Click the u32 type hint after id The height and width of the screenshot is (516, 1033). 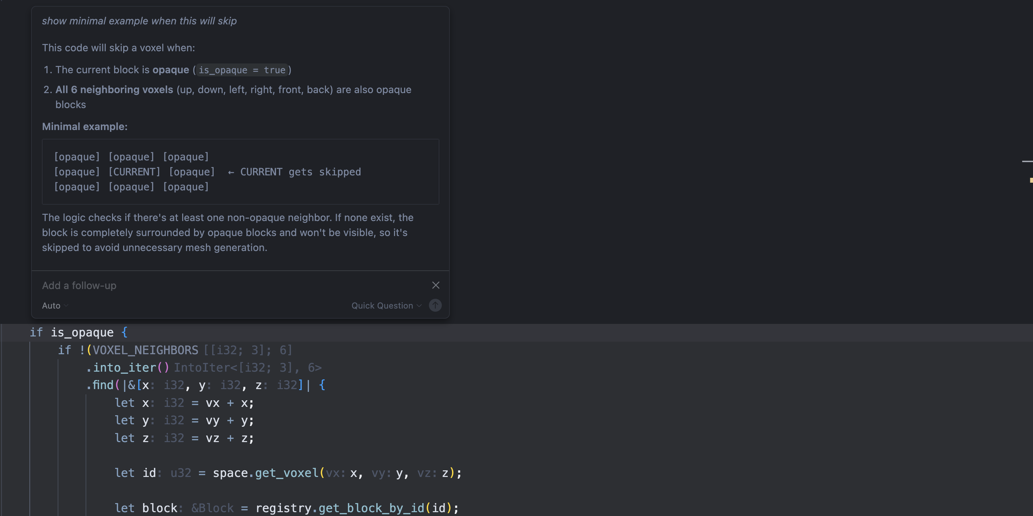click(181, 473)
